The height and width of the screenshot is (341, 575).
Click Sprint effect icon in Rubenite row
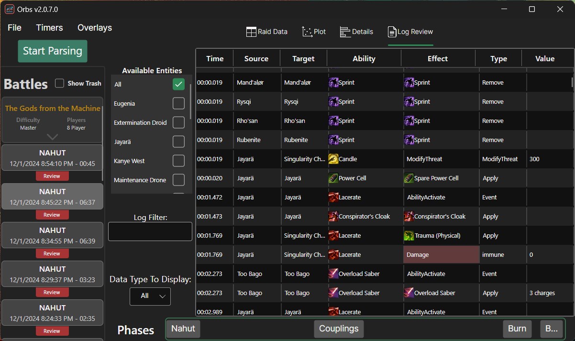tap(409, 140)
